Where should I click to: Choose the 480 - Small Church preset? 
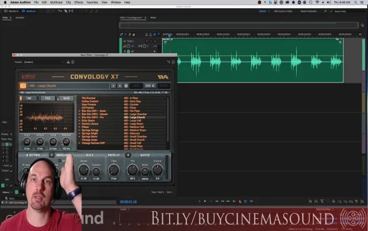(x=134, y=140)
